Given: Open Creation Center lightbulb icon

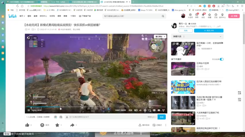Looking at the screenshot, I should [222, 16].
